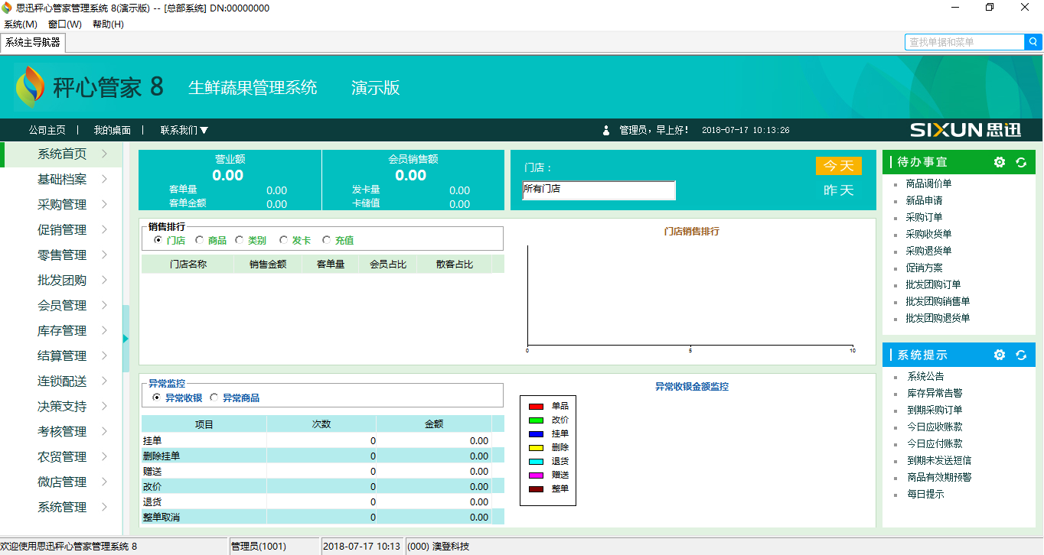
Task: Expand 促销管理 sidebar chevron
Action: [104, 230]
